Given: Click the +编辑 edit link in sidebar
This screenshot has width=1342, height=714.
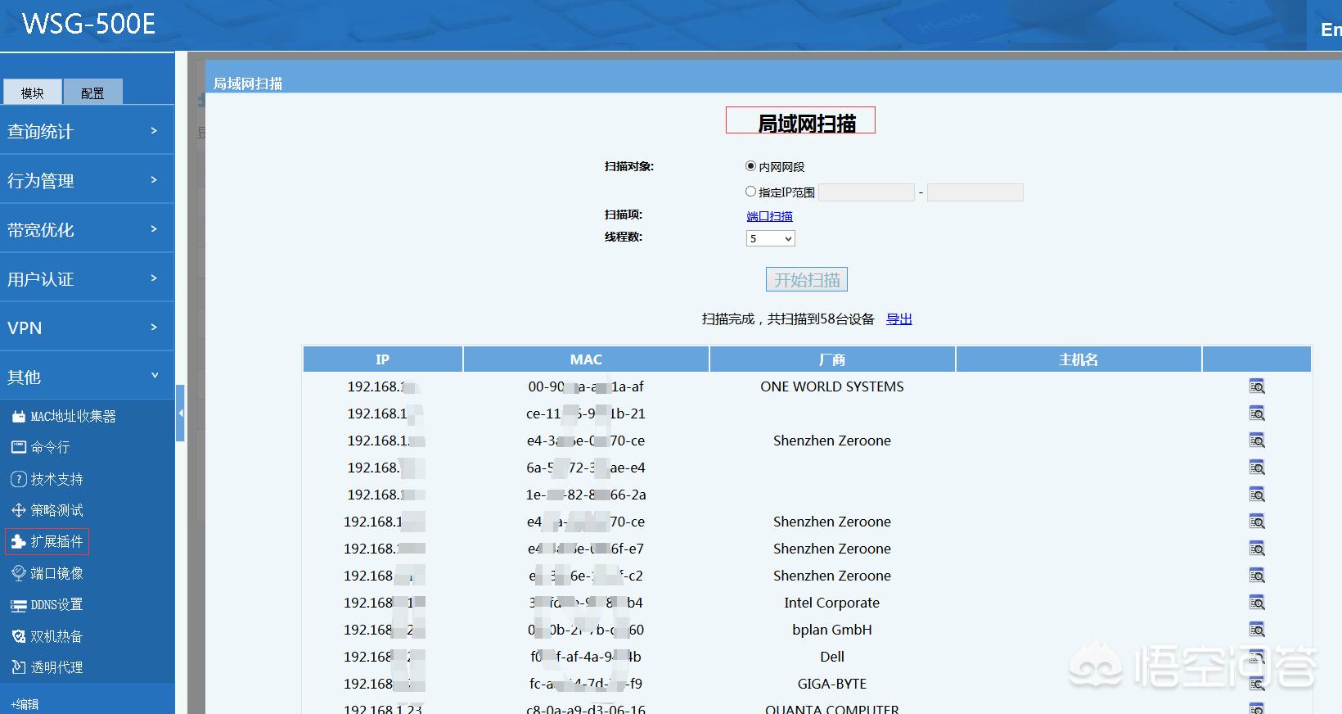Looking at the screenshot, I should coord(25,704).
